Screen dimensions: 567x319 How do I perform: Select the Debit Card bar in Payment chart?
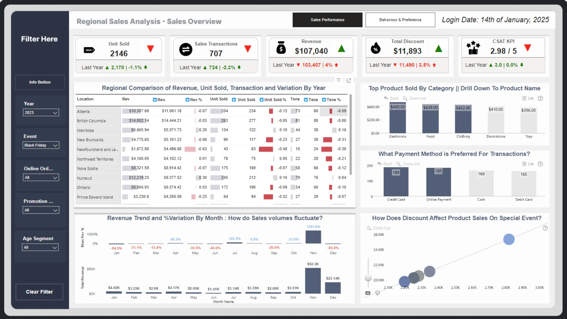click(x=524, y=183)
